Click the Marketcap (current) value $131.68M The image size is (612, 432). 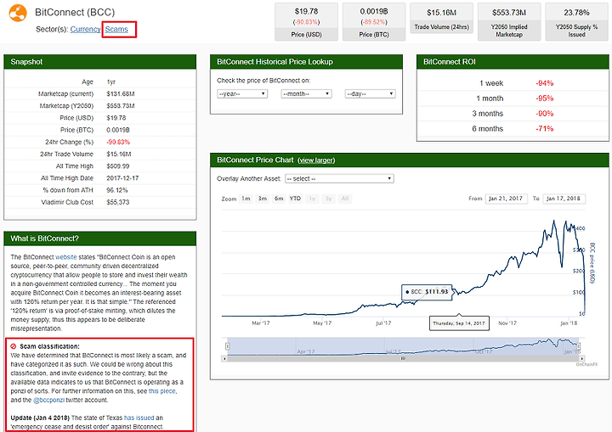(121, 94)
